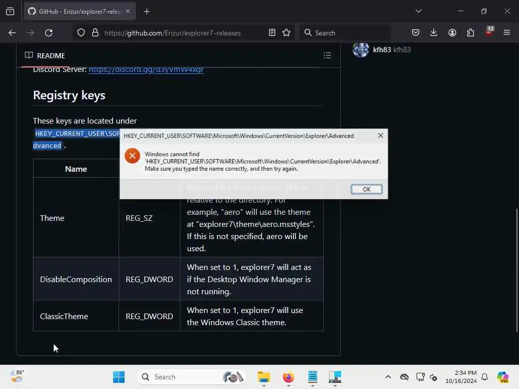Open Copilot preview icon in taskbar
This screenshot has width=519, height=389.
pos(503,377)
